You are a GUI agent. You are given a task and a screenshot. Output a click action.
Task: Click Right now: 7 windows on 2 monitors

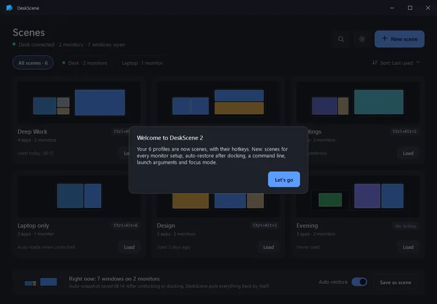click(114, 279)
